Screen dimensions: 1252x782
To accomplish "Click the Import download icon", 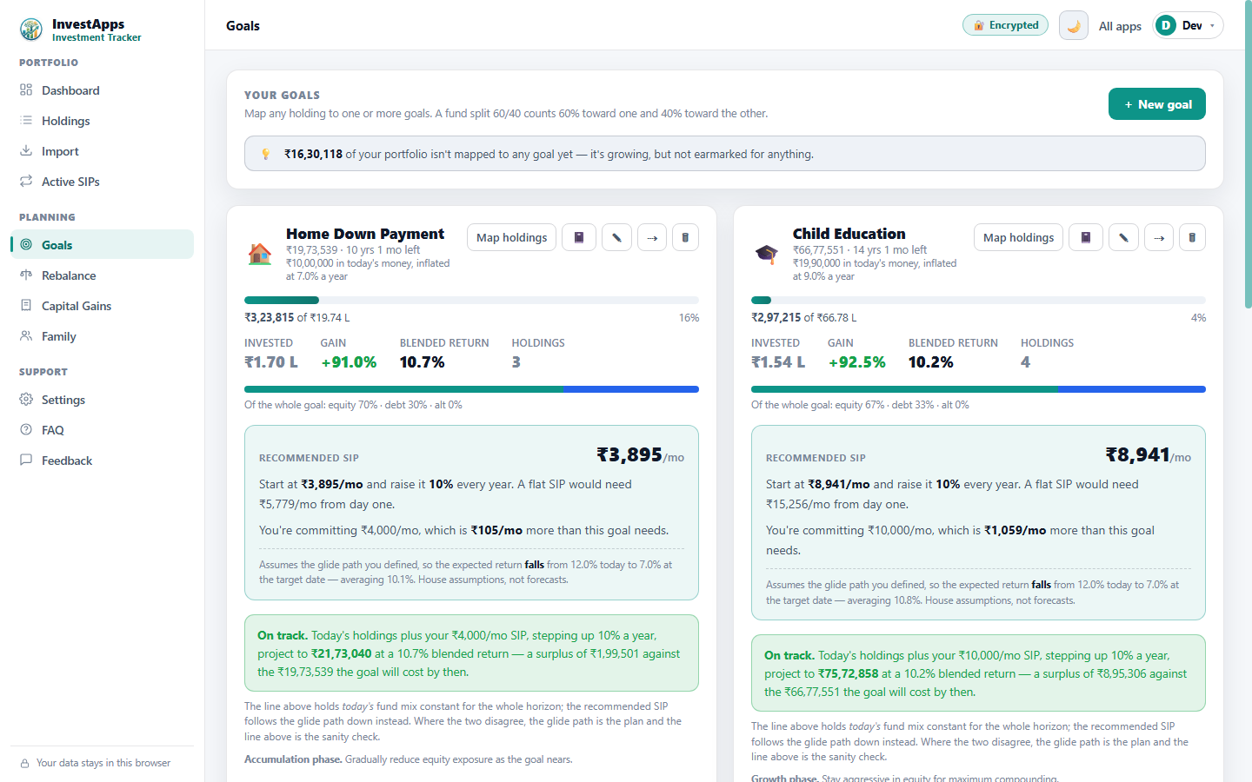I will coord(26,150).
